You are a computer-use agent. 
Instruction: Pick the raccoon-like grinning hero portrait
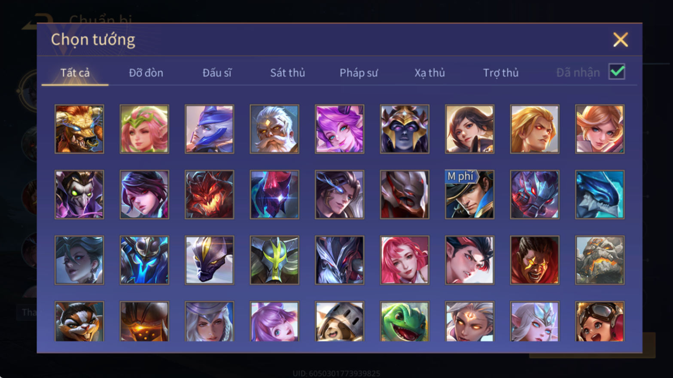pyautogui.click(x=79, y=321)
